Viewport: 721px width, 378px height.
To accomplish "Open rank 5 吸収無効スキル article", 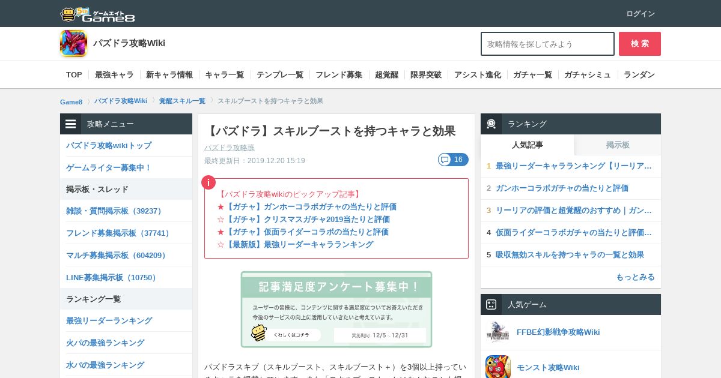I will 570,255.
